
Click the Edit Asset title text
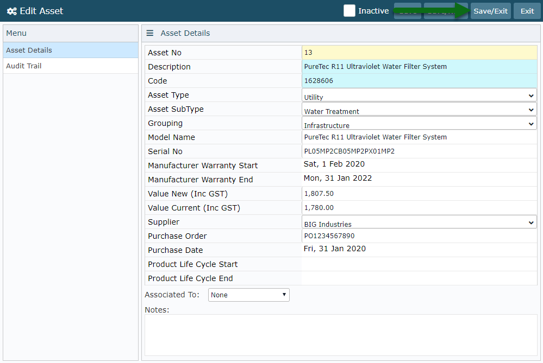pyautogui.click(x=41, y=11)
